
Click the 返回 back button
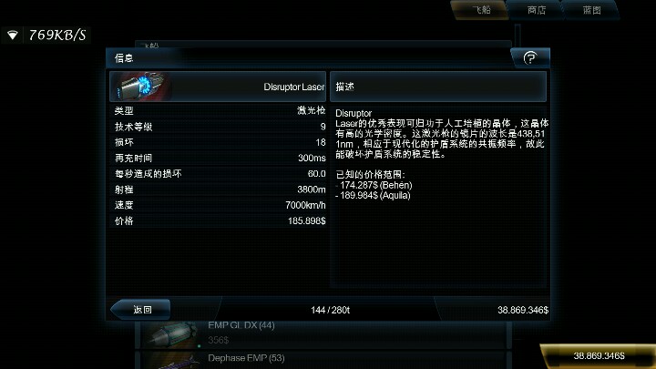pos(140,310)
